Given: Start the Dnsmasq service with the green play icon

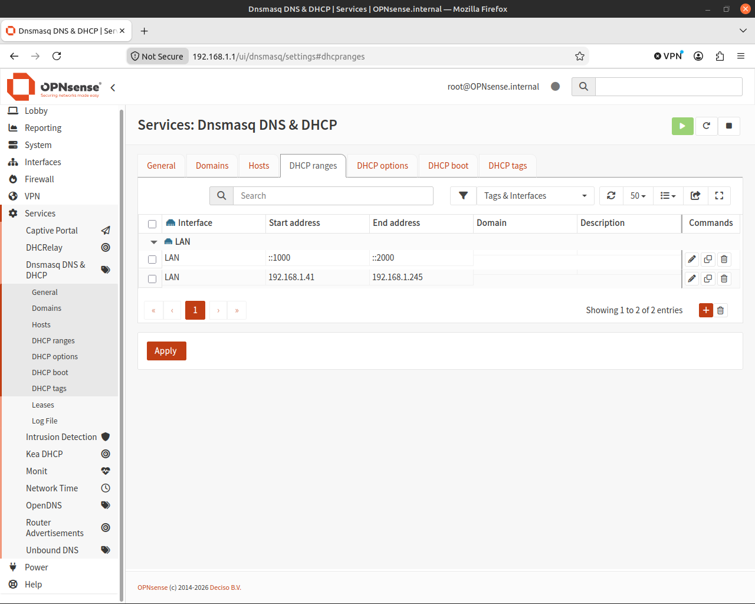Looking at the screenshot, I should 682,126.
